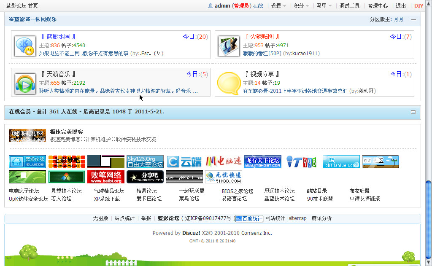Open the 酷站目录 friend link
The height and width of the screenshot is (266, 432).
coord(317,191)
